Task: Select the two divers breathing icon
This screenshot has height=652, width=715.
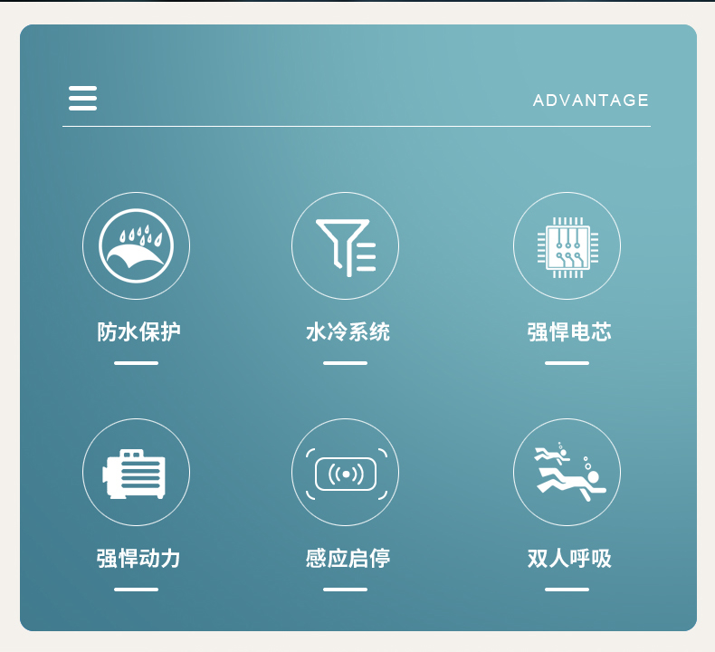Action: (x=567, y=472)
